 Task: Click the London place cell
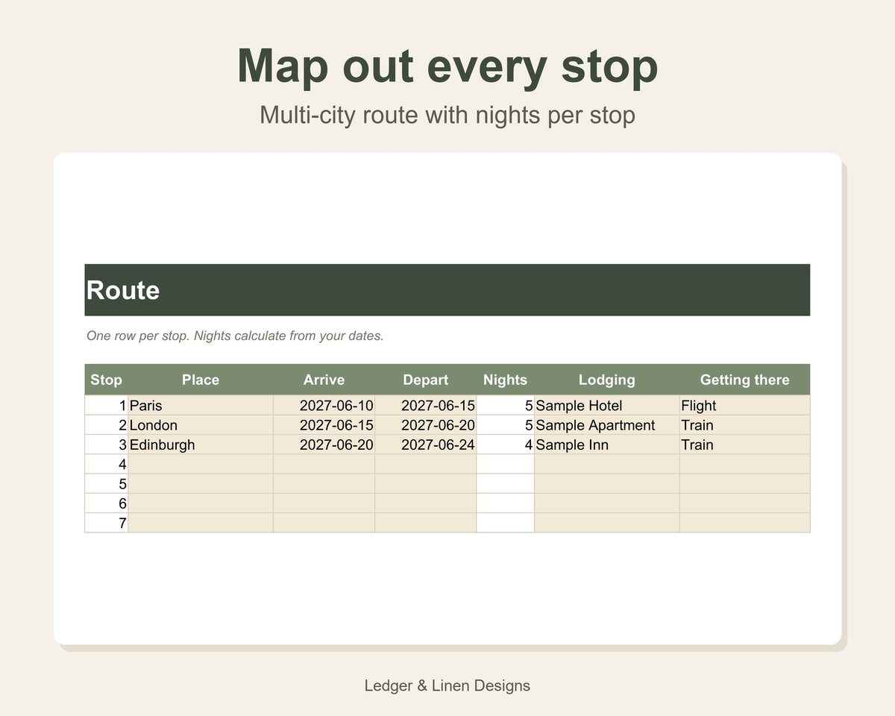(201, 425)
